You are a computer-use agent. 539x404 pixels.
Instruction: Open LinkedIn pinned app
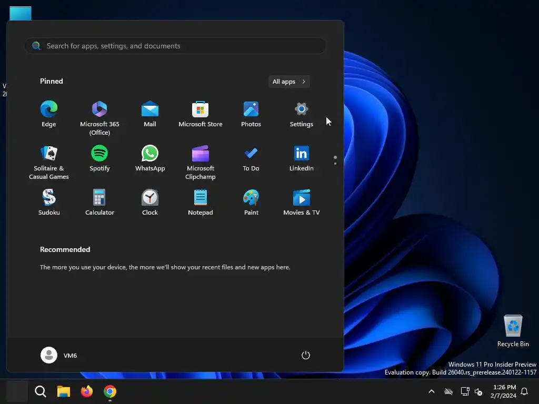coord(302,159)
